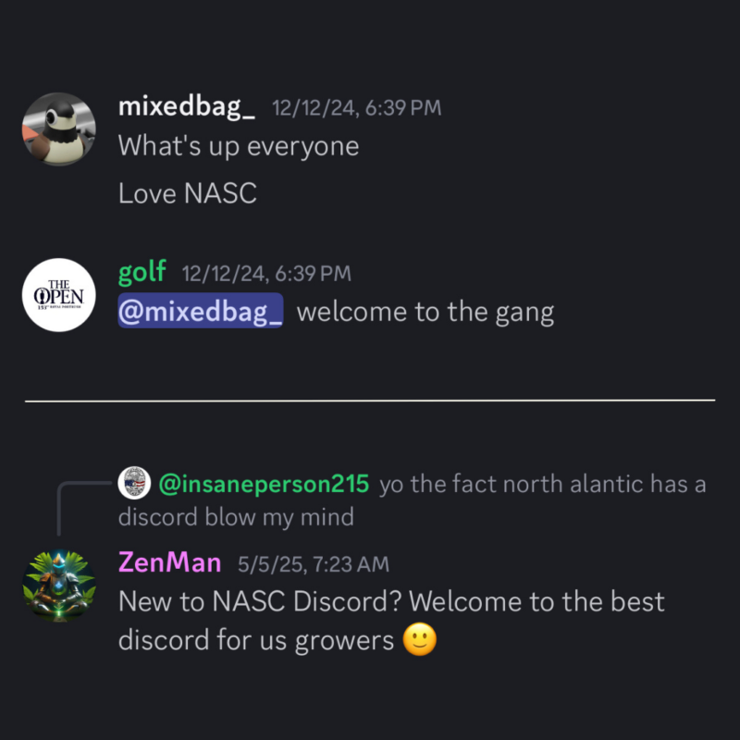Select the "What's up everyone" message
The height and width of the screenshot is (740, 740).
pos(239,146)
